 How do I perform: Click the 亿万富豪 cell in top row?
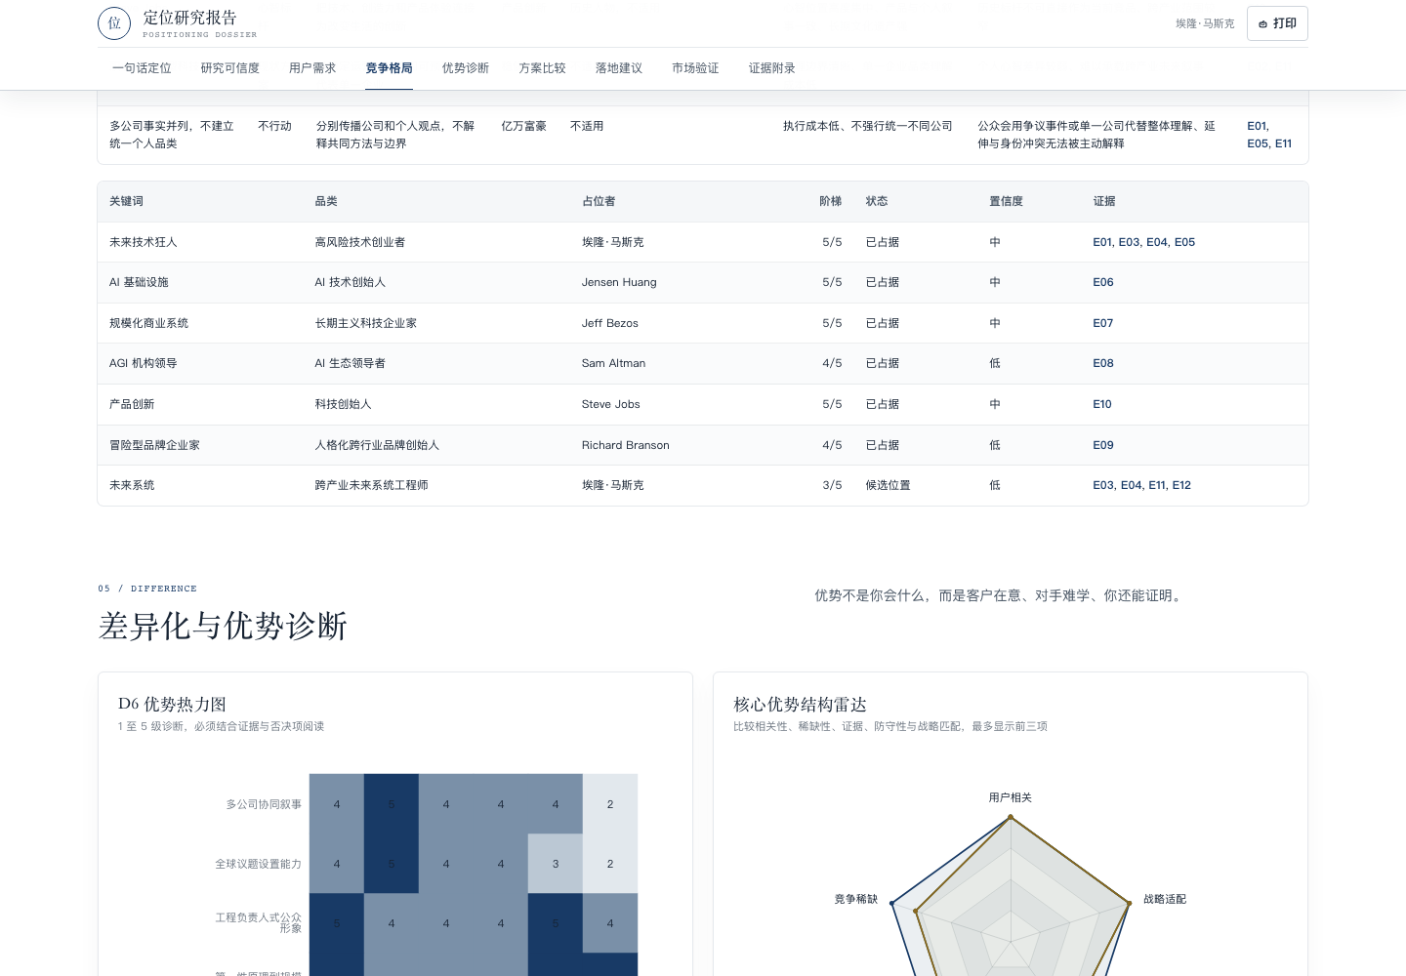524,126
